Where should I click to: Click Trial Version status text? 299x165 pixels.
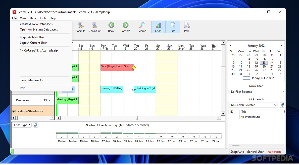coord(273,152)
